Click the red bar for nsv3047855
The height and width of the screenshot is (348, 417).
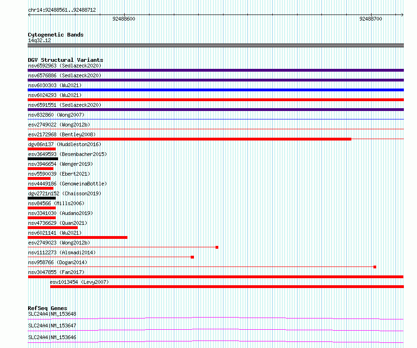click(216, 277)
